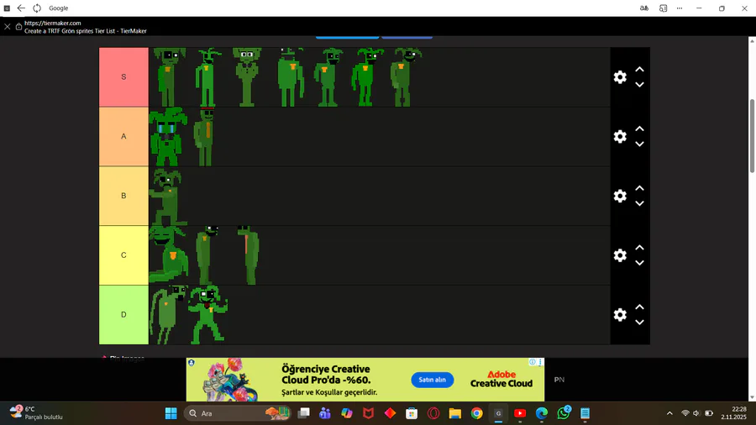Select the fourth sprite in the S tier
The image size is (756, 425).
coord(291,77)
